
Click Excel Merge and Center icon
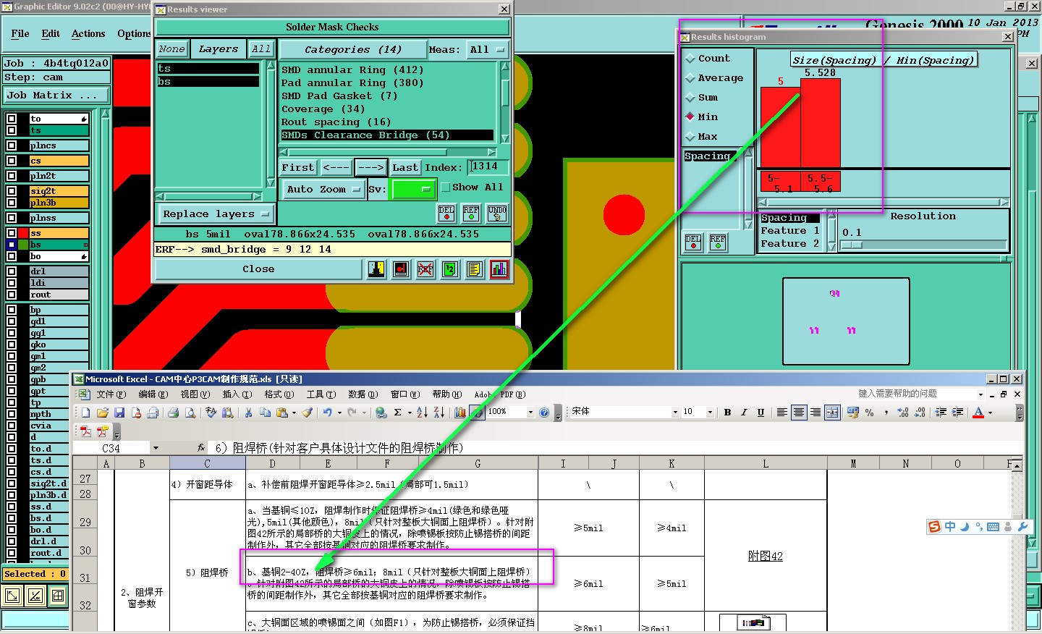[832, 413]
